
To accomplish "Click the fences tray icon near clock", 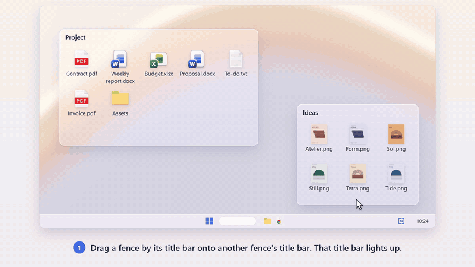I will coord(401,221).
